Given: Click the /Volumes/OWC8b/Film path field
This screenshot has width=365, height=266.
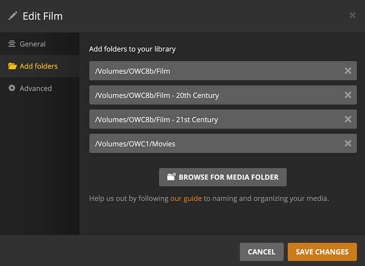Looking at the screenshot, I should (x=212, y=71).
